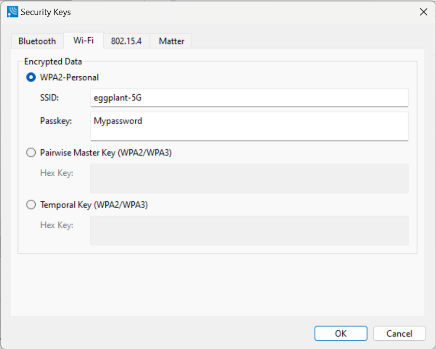Close the Security Keys dialog

click(423, 12)
